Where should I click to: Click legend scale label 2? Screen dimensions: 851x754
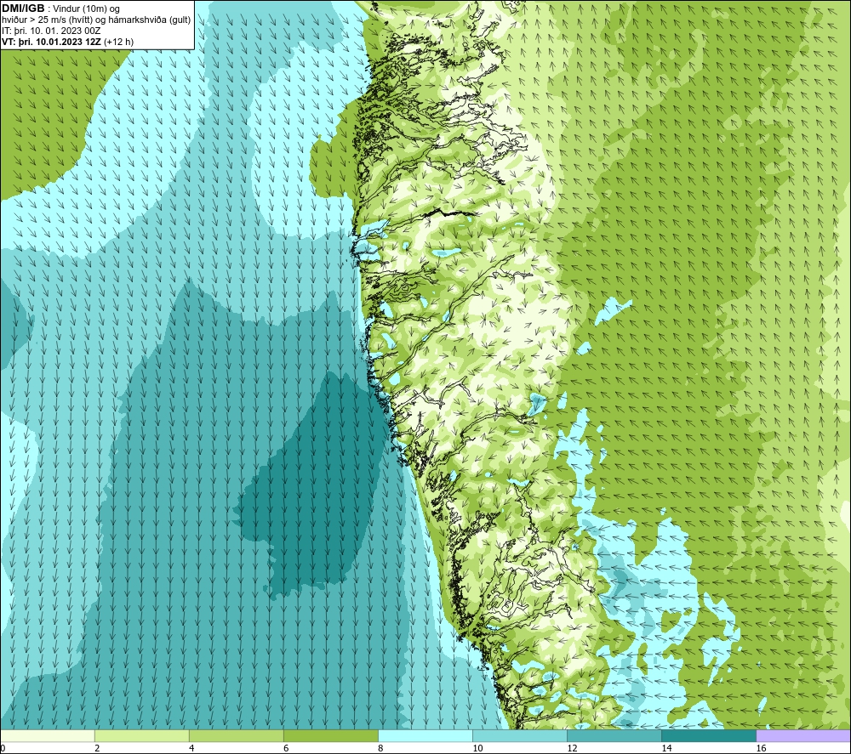tap(97, 749)
